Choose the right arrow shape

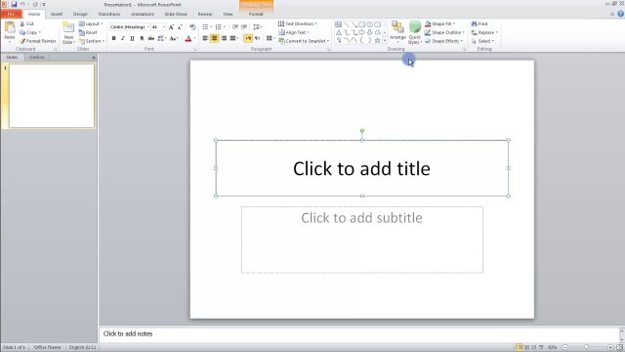point(361,32)
